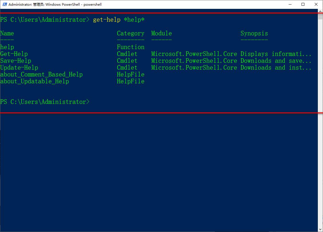Click 'HelpFile' in about_Updatable_Help row
The image size is (323, 232).
130,81
